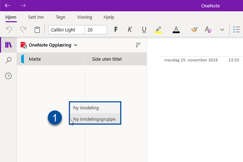Sort pages using the sort icon

pos(138,45)
